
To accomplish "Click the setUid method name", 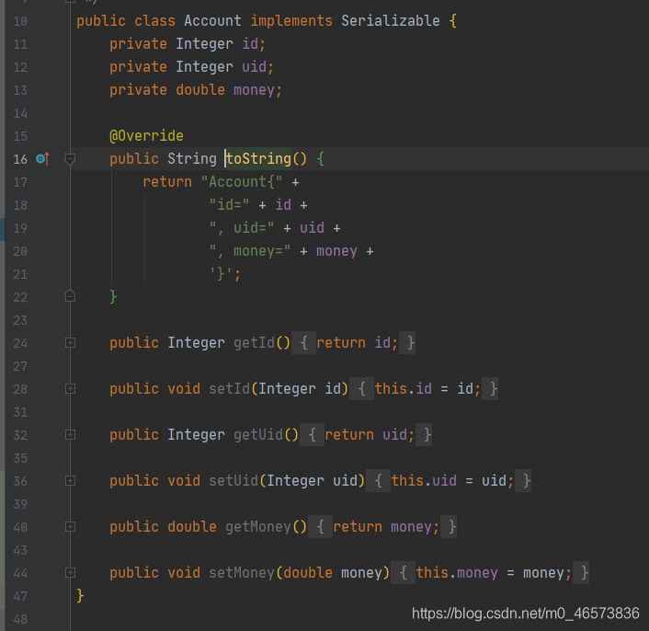I will tap(233, 480).
